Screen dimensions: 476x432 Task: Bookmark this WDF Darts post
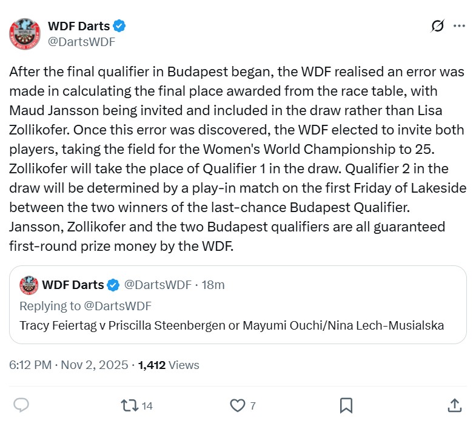[346, 405]
